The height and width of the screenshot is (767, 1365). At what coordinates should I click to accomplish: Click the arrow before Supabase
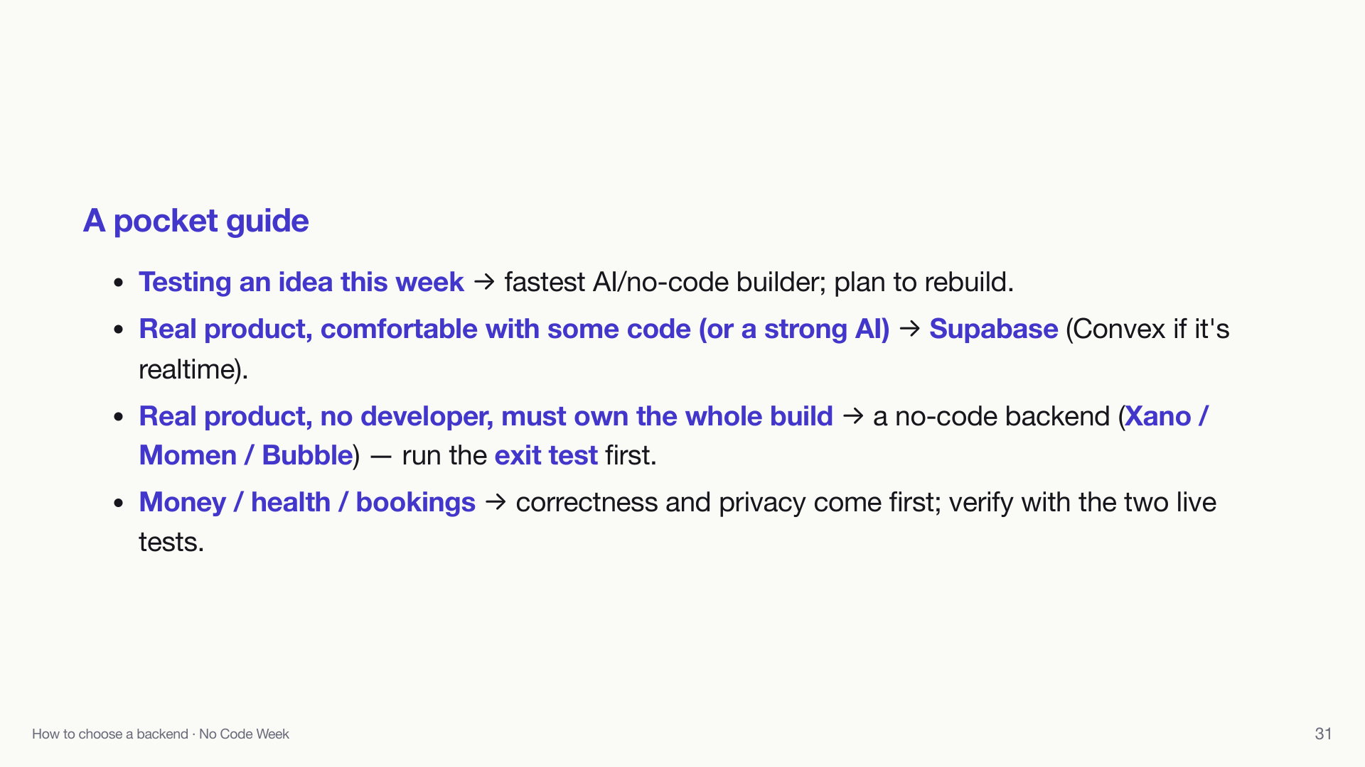pos(909,329)
